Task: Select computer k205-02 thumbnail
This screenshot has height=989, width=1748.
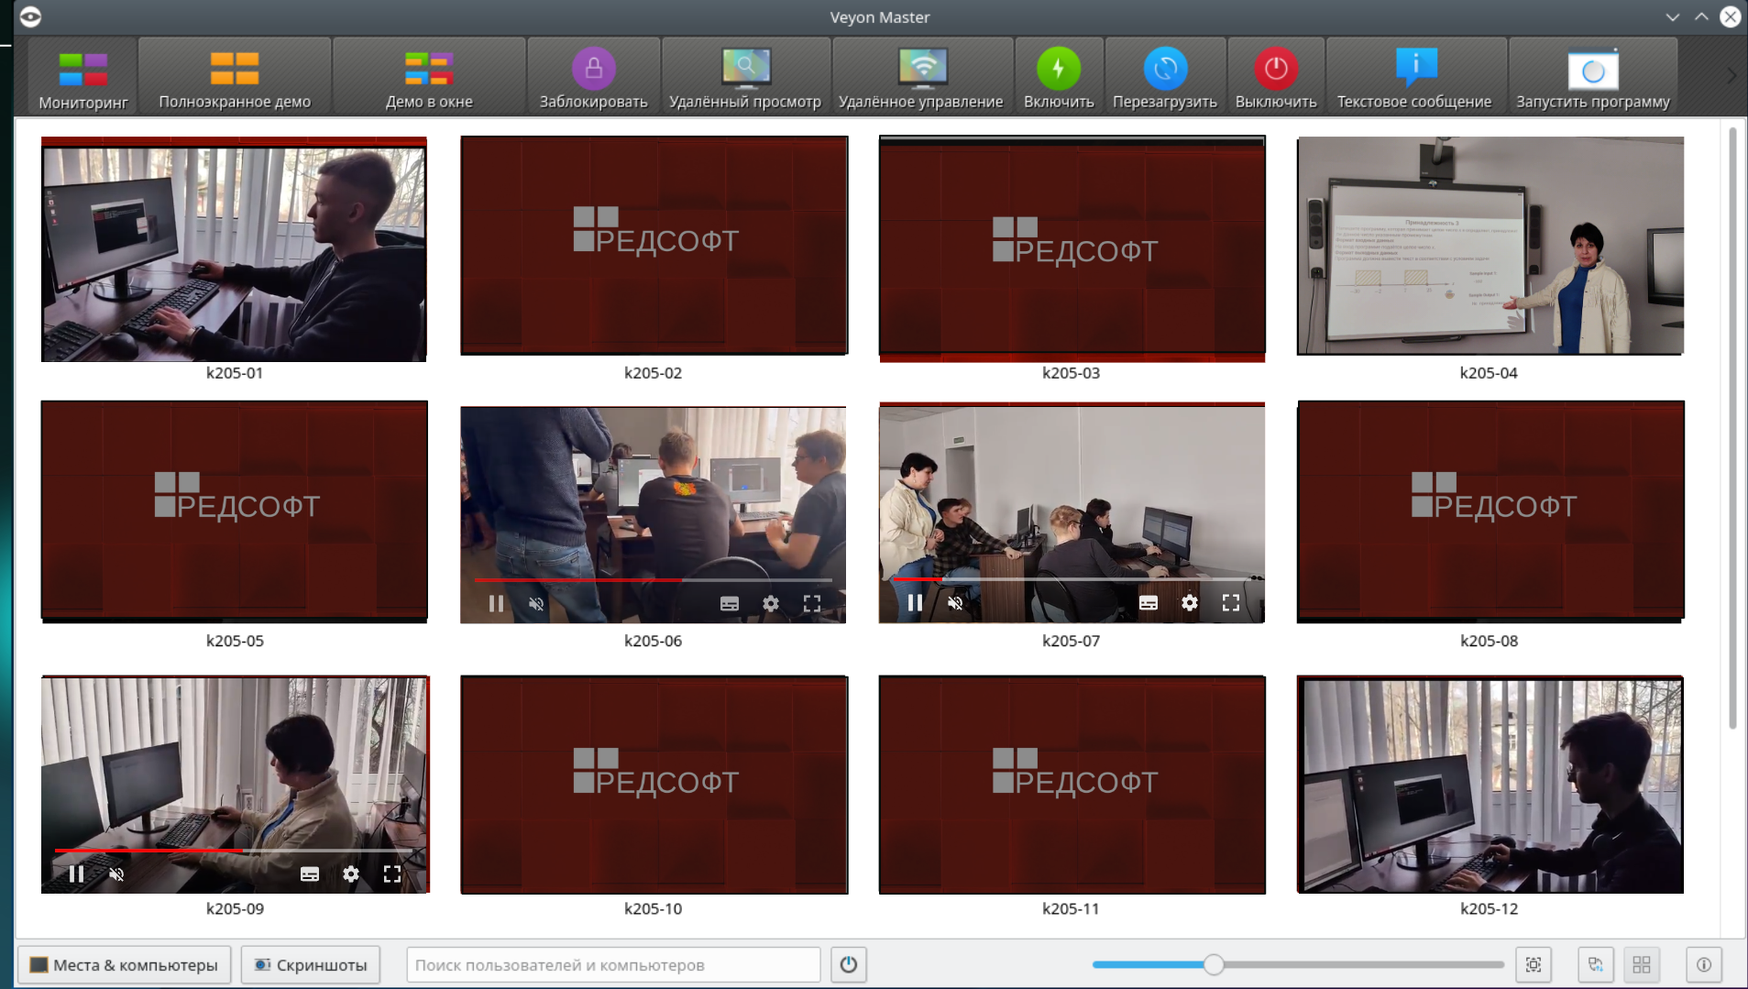Action: 654,245
